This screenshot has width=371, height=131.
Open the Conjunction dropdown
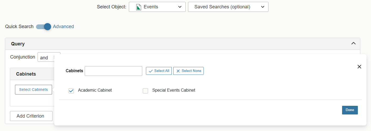[x=49, y=57]
